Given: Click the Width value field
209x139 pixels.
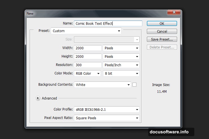Looking at the screenshot, I should point(88,48).
